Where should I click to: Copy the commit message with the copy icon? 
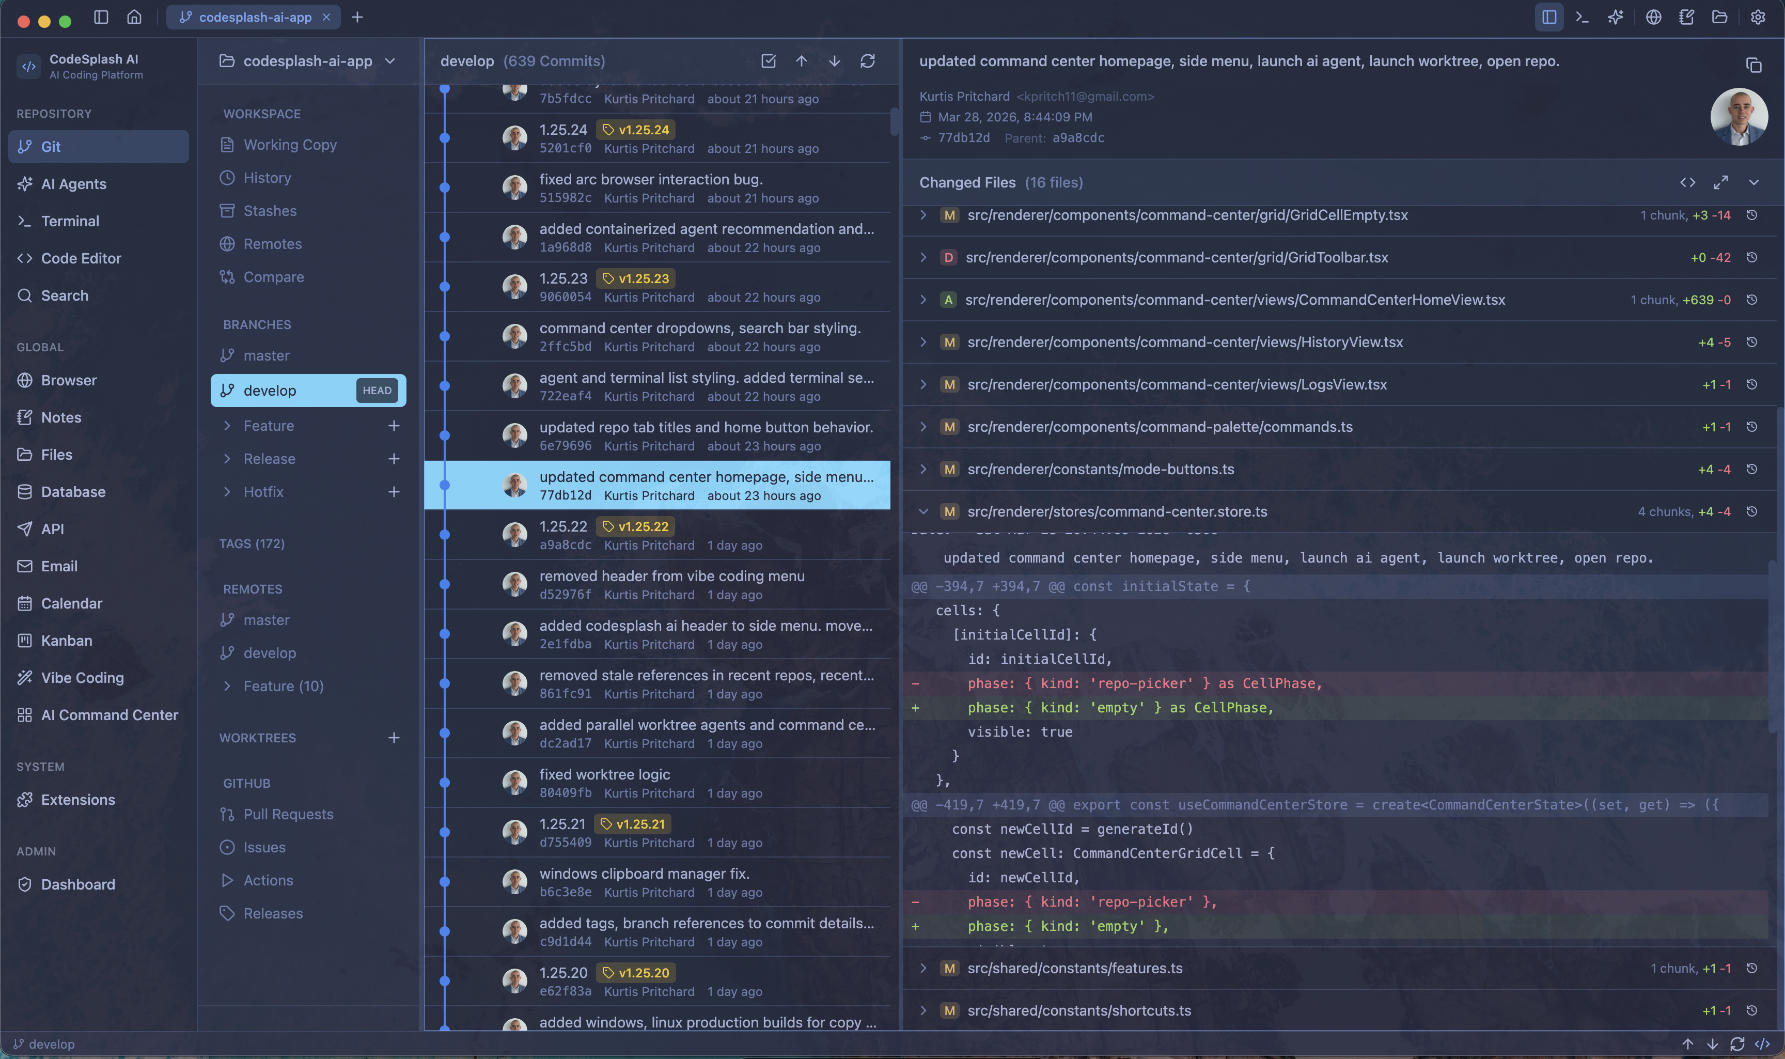1753,65
